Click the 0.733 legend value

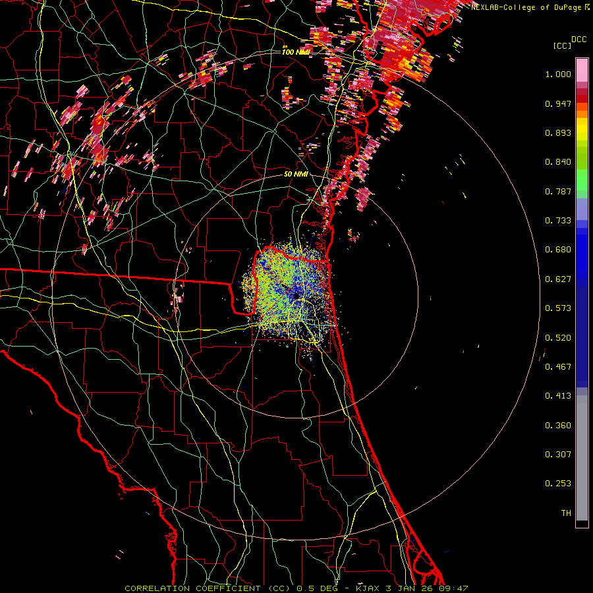pyautogui.click(x=558, y=221)
